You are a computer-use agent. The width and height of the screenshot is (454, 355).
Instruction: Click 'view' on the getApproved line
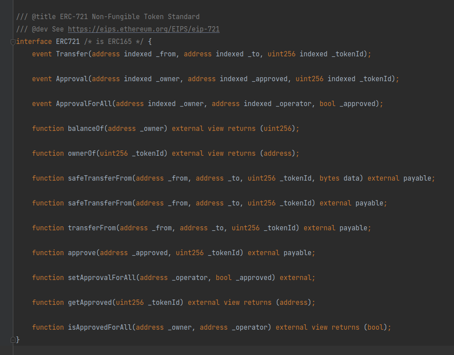[232, 303]
